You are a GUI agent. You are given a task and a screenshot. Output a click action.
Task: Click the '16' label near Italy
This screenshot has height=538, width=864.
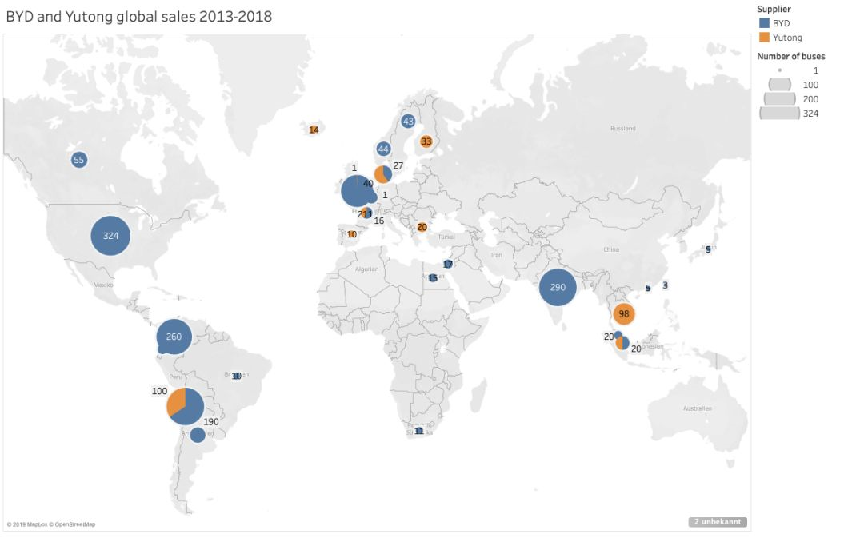click(379, 221)
